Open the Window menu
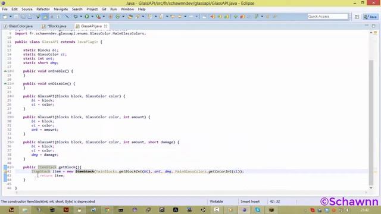Viewport: 381px width, 214px height. click(x=127, y=9)
